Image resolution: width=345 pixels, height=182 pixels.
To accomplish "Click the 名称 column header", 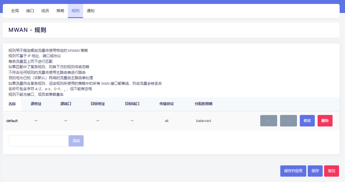I will (x=12, y=104).
